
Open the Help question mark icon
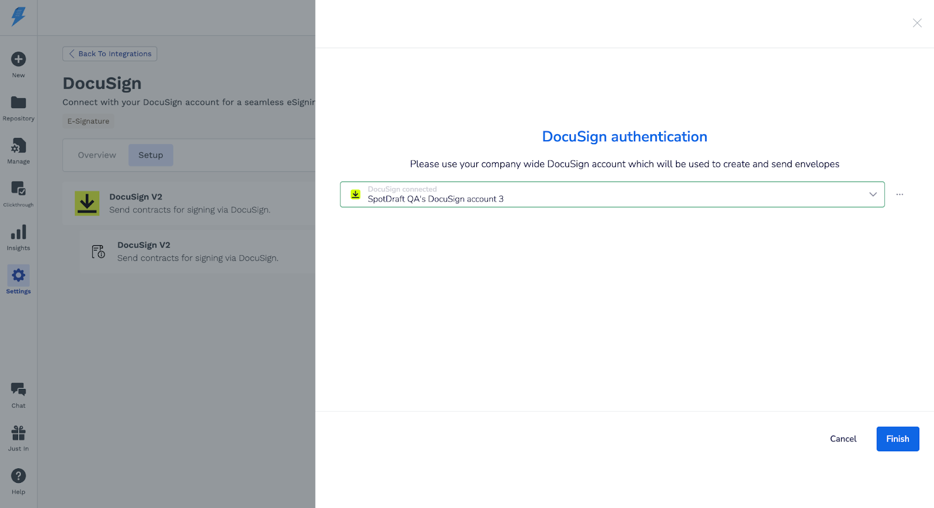[19, 476]
